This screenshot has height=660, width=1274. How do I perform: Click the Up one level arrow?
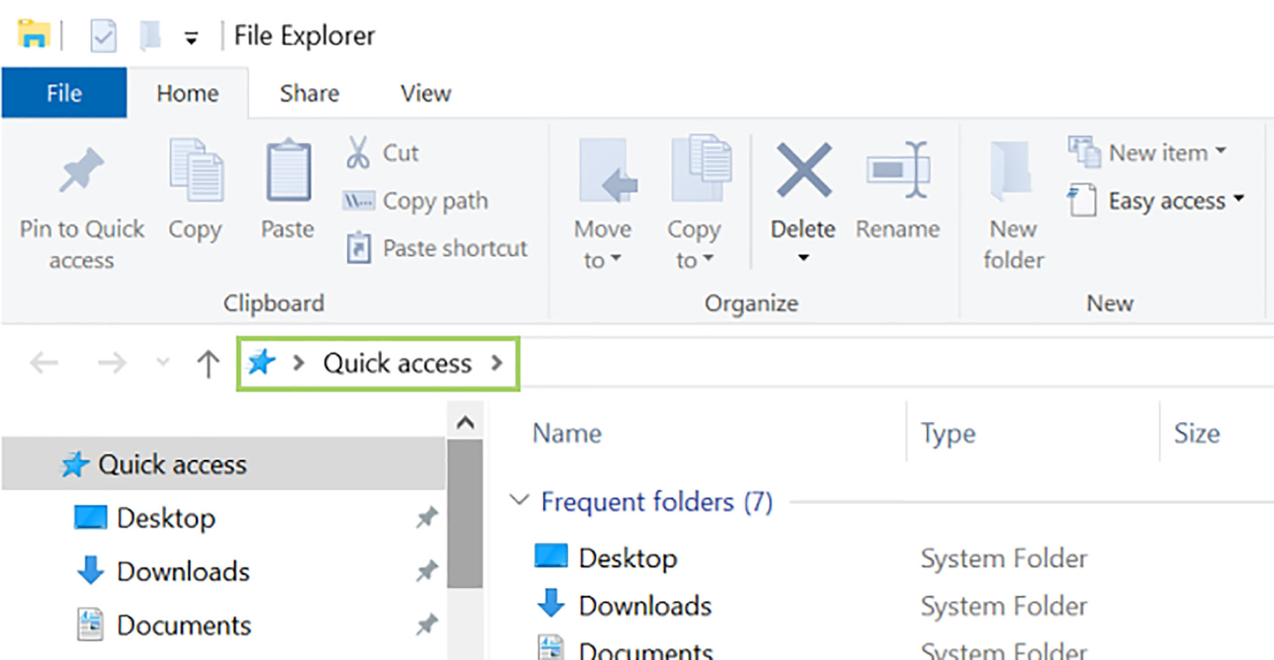pos(208,363)
